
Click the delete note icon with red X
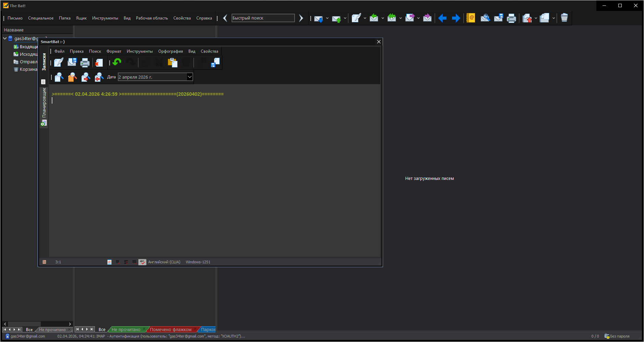pos(99,63)
